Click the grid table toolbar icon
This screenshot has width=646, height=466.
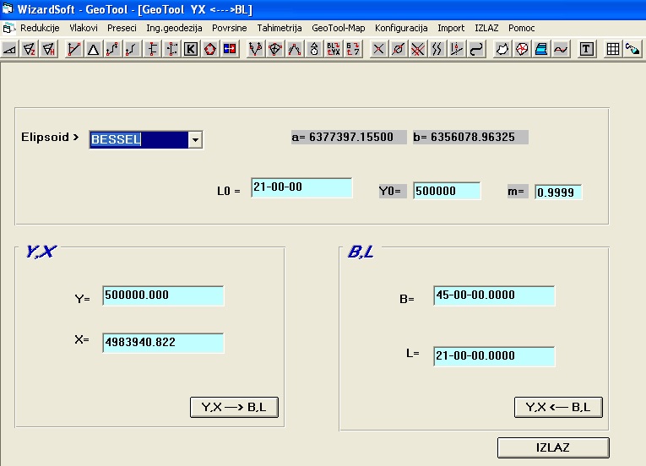point(613,50)
